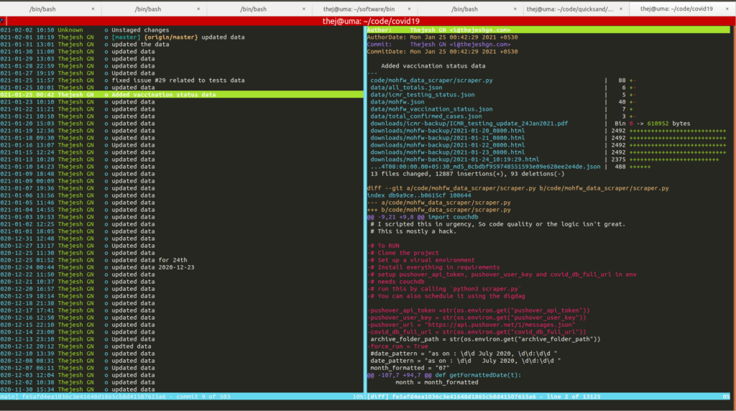Select commit 'updated data 2020-12-23'

point(182,267)
